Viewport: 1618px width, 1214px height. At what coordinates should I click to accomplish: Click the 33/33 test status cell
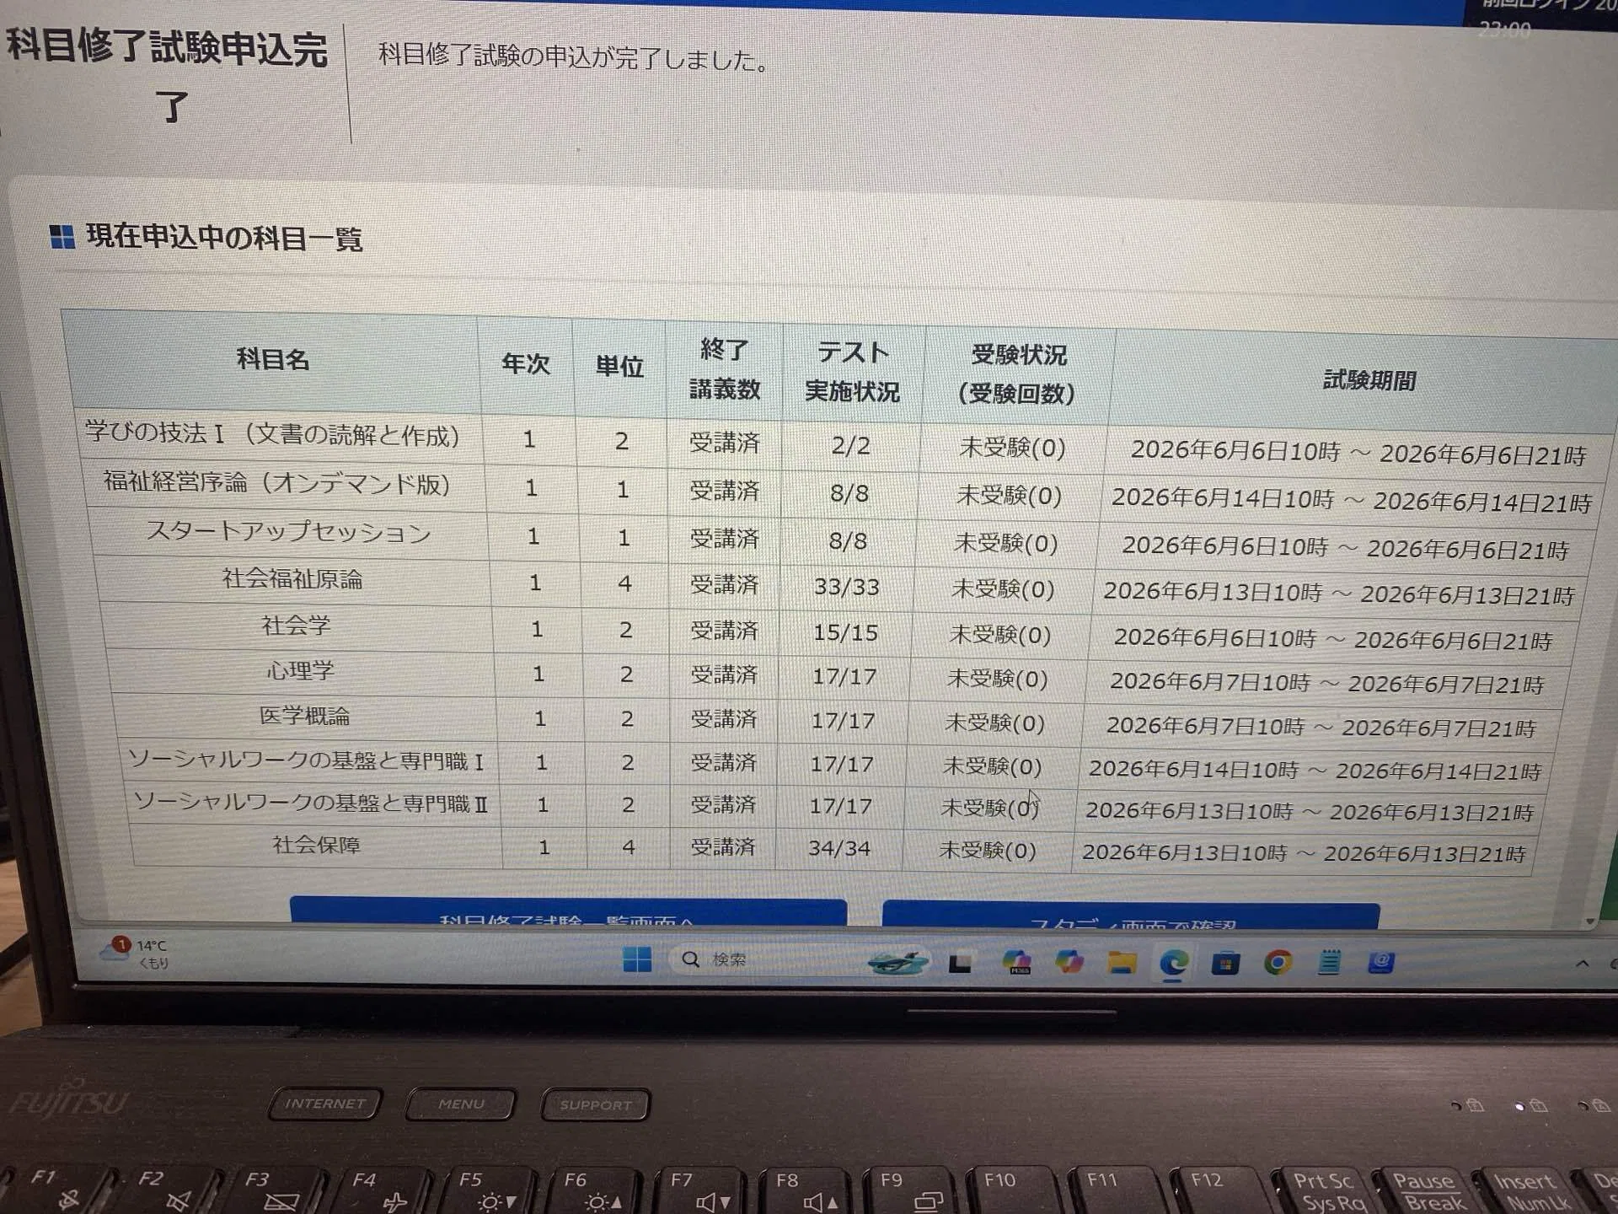point(846,586)
